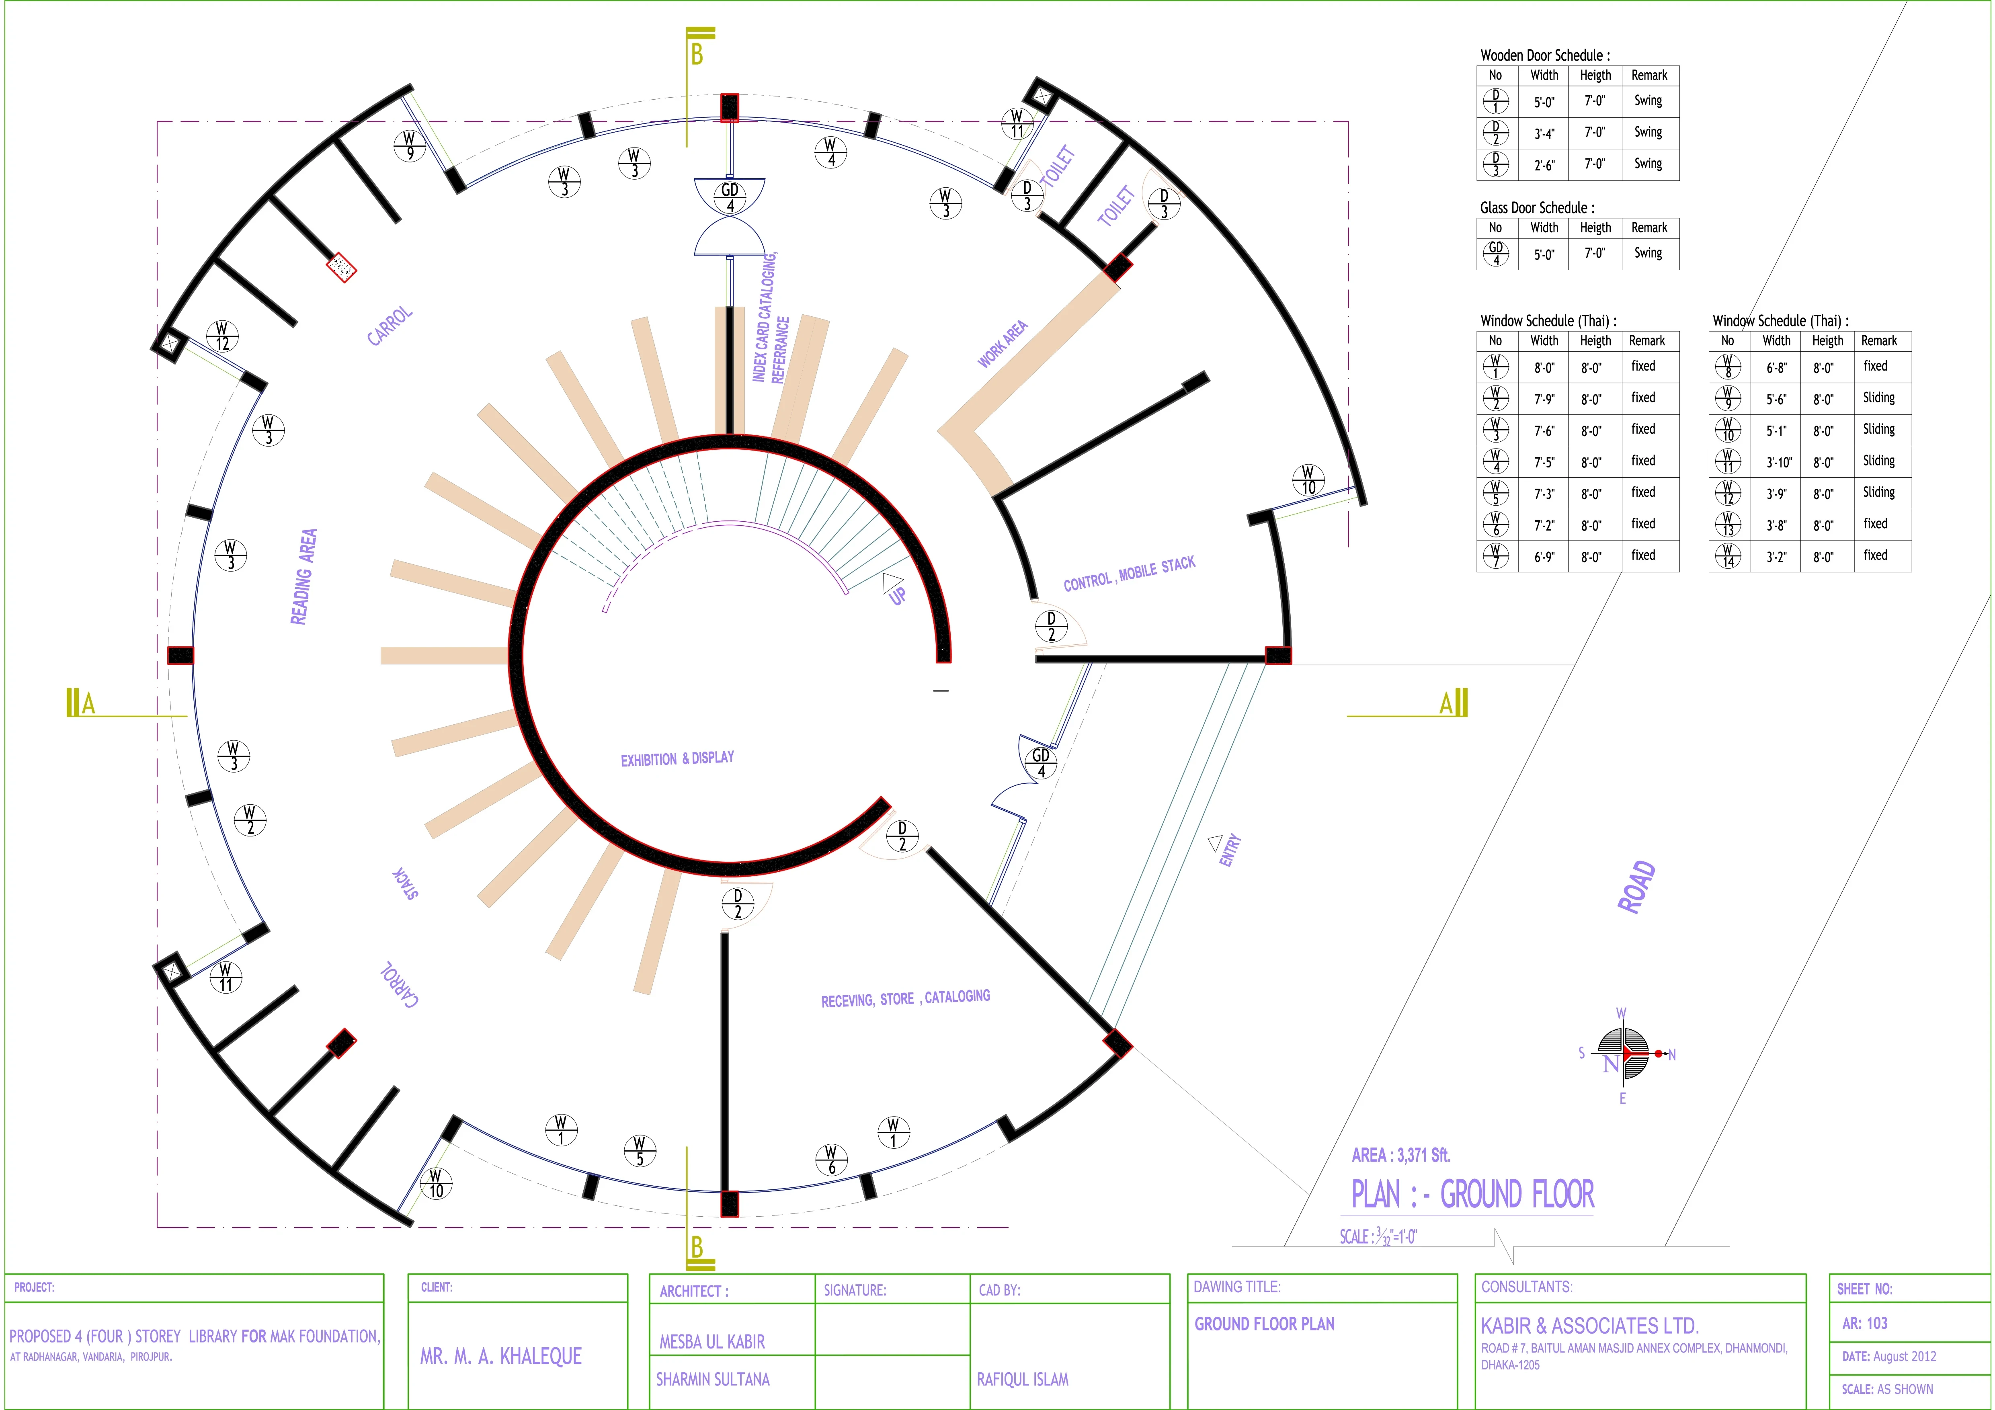Screen dimensions: 1995x1410
Task: Click section marker B at top
Action: point(697,53)
